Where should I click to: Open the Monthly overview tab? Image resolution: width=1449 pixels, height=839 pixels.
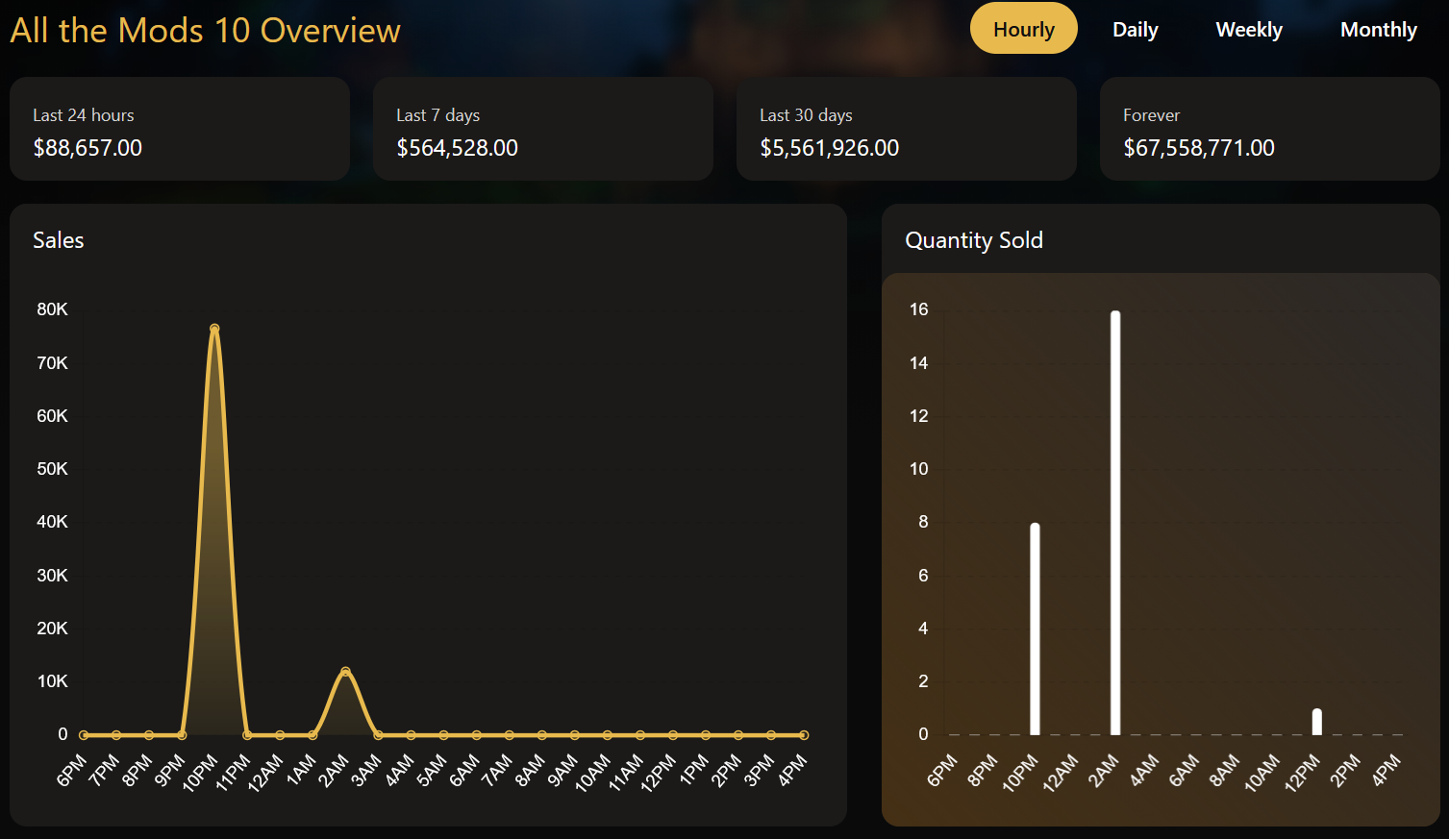[x=1378, y=29]
